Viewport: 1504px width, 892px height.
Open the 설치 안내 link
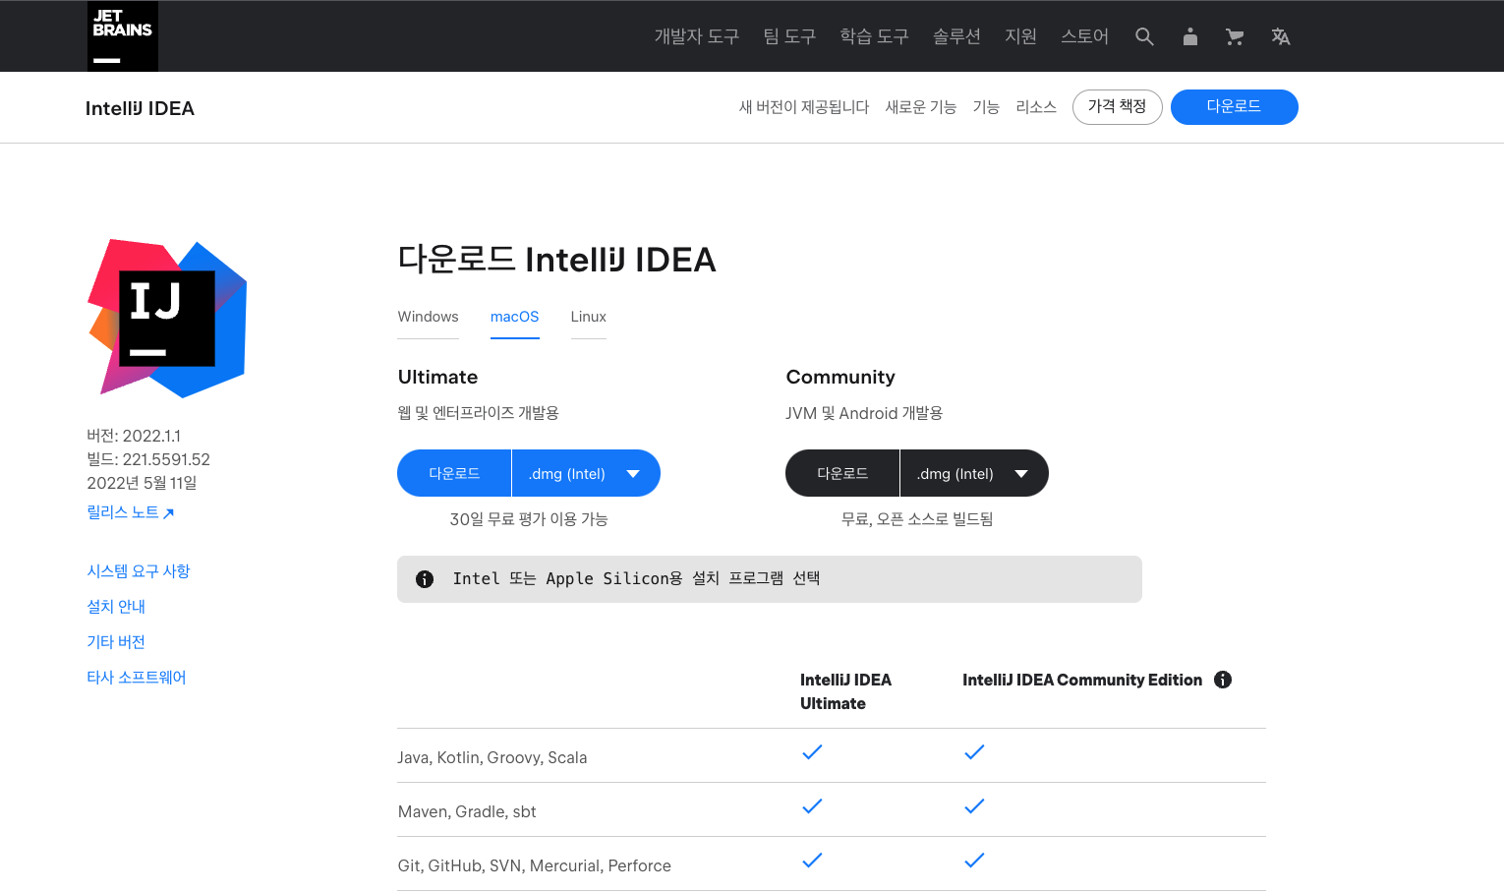click(x=116, y=607)
